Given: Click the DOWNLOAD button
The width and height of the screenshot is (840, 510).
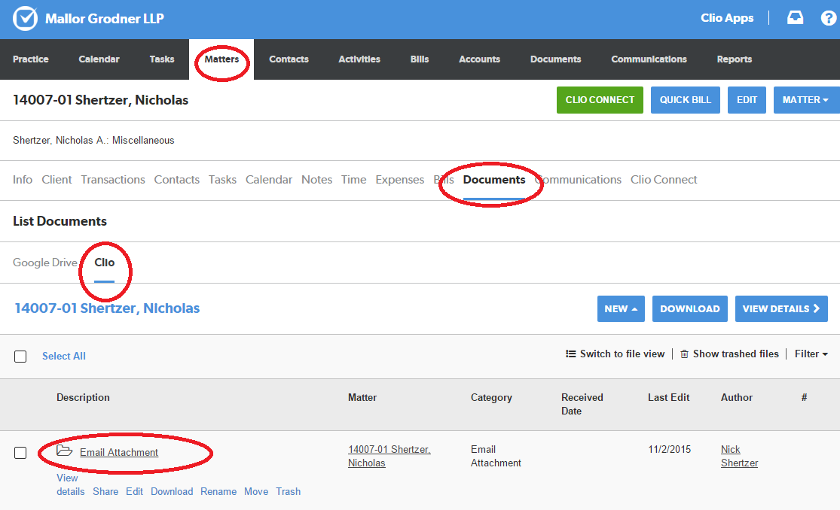Looking at the screenshot, I should click(x=690, y=308).
